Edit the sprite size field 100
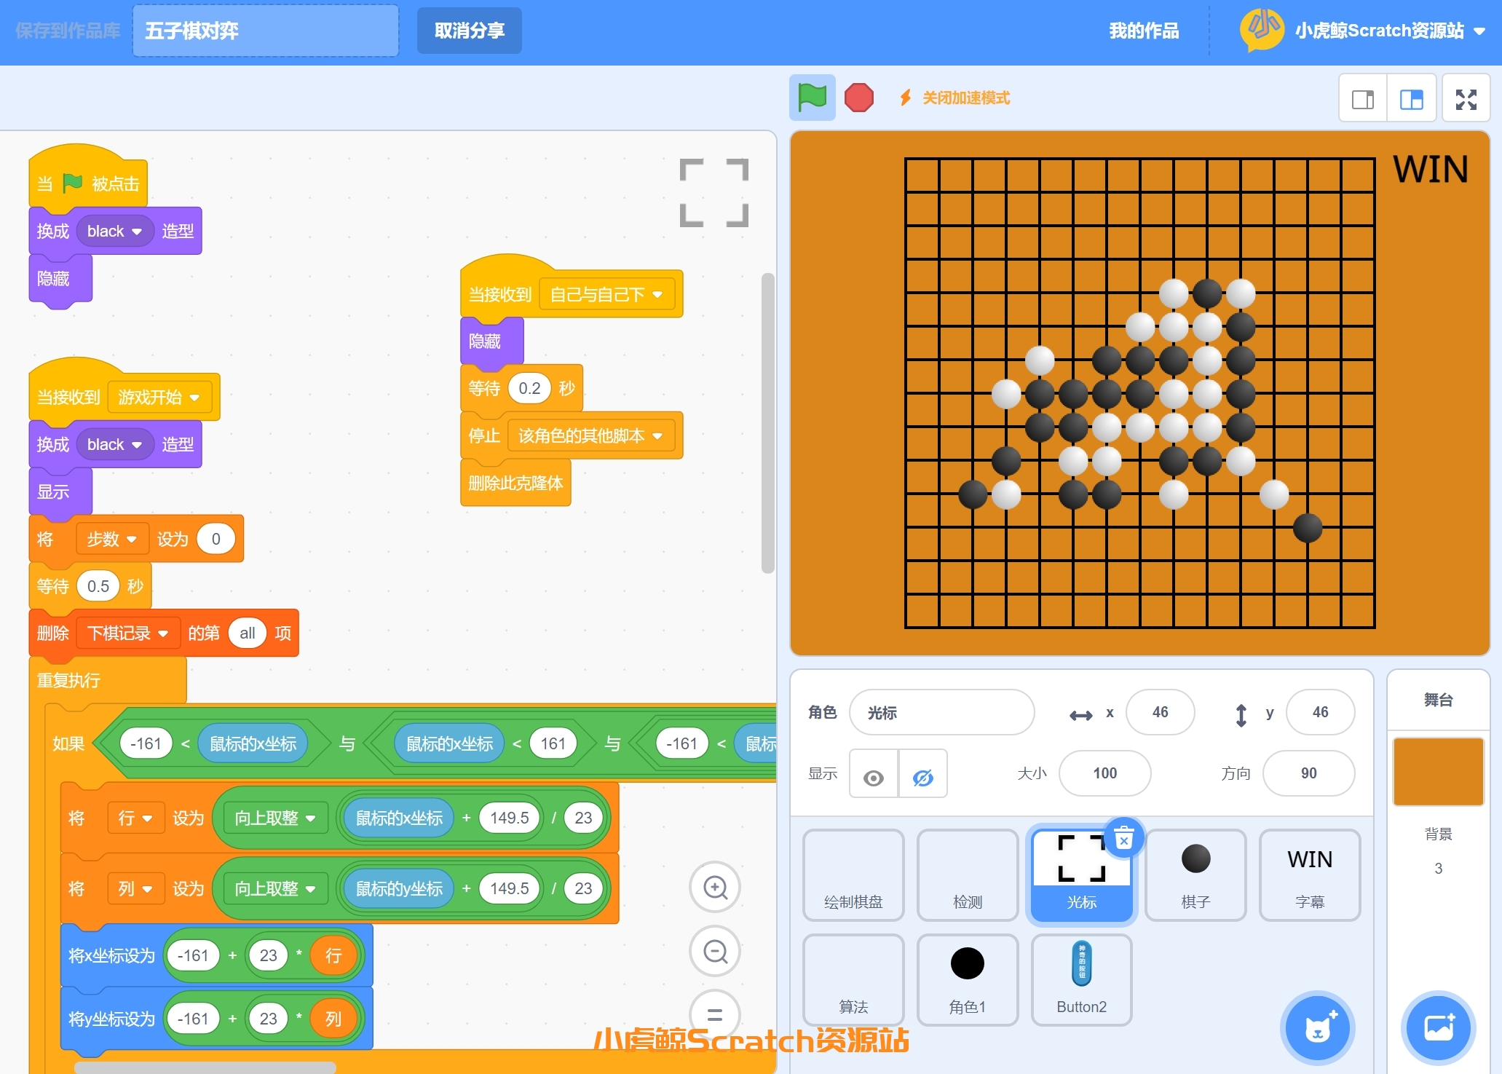Screen dimensions: 1502x1074 (1104, 774)
